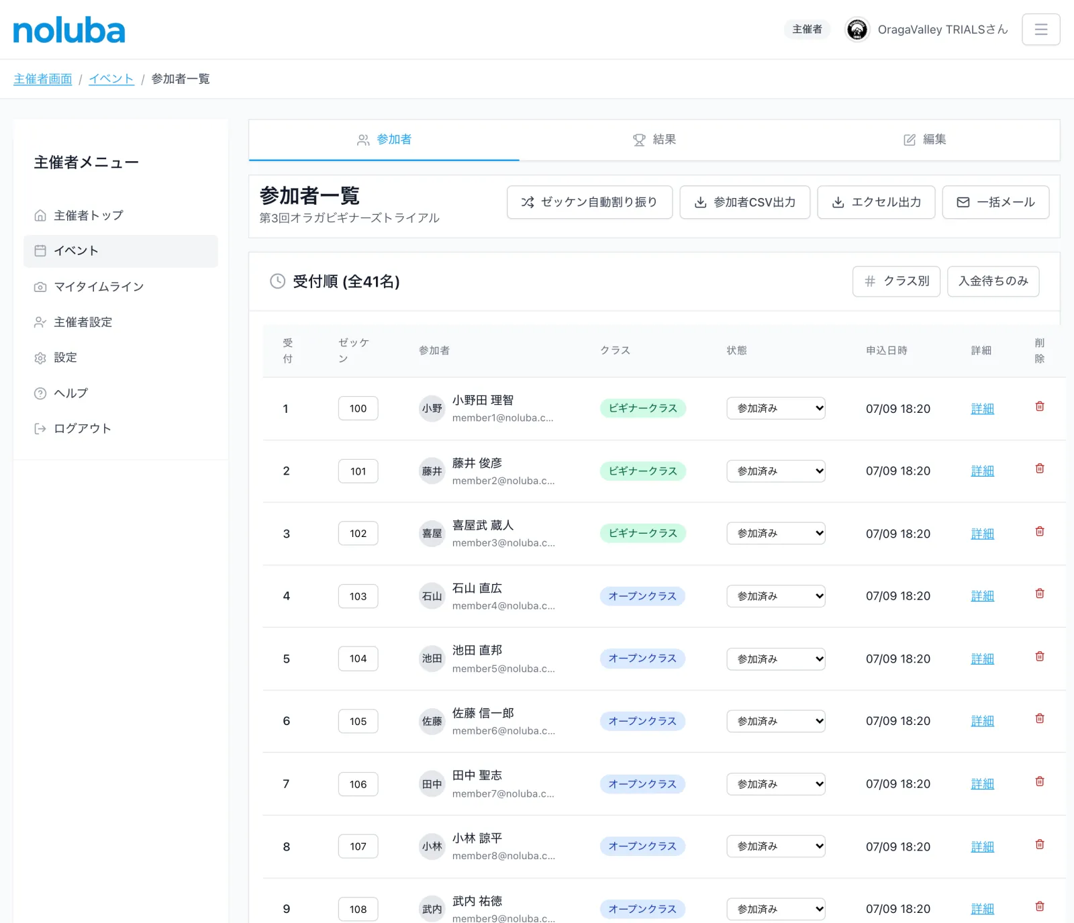This screenshot has width=1074, height=923.
Task: Click 石山 avatar badge
Action: click(432, 596)
